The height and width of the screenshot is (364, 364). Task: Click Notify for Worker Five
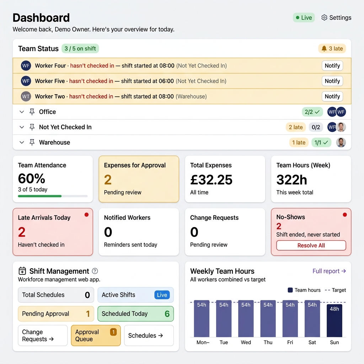(332, 81)
